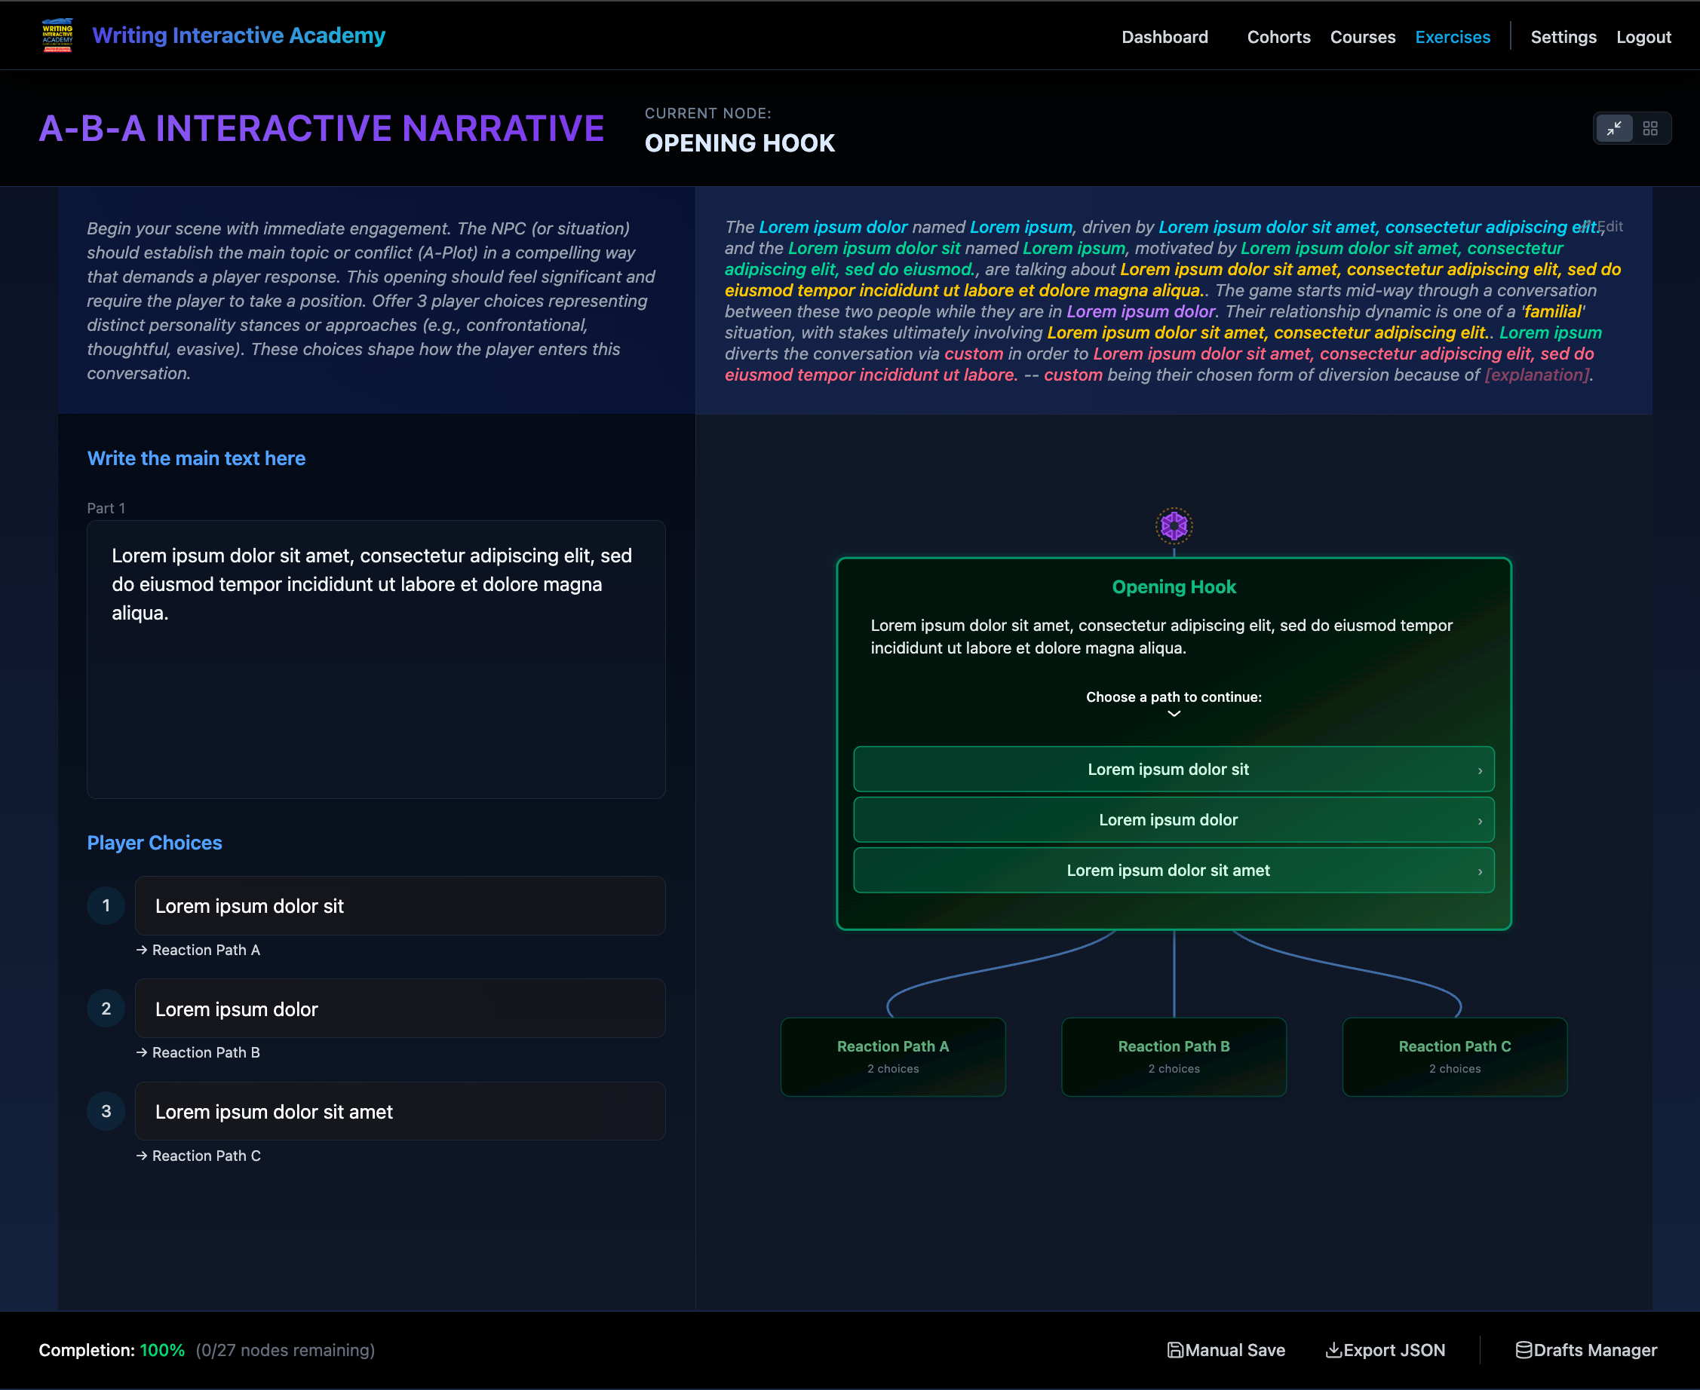Click the chevron on the first path option
This screenshot has height=1390, width=1700.
click(1480, 770)
